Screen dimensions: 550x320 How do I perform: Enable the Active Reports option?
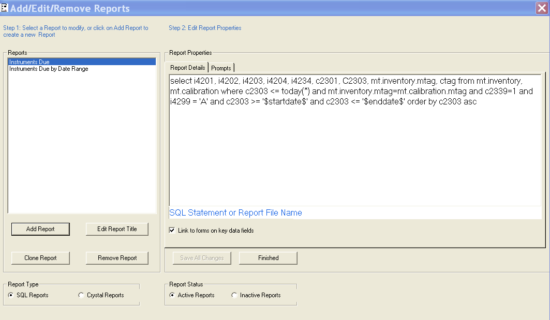click(172, 295)
